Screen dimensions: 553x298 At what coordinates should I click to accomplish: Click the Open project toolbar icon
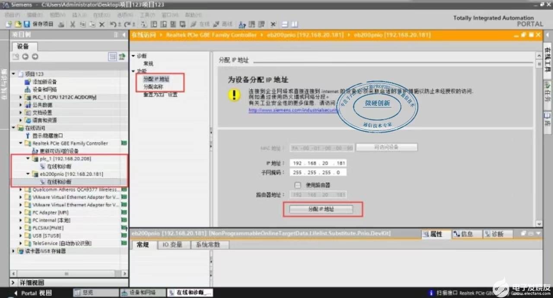(18, 24)
